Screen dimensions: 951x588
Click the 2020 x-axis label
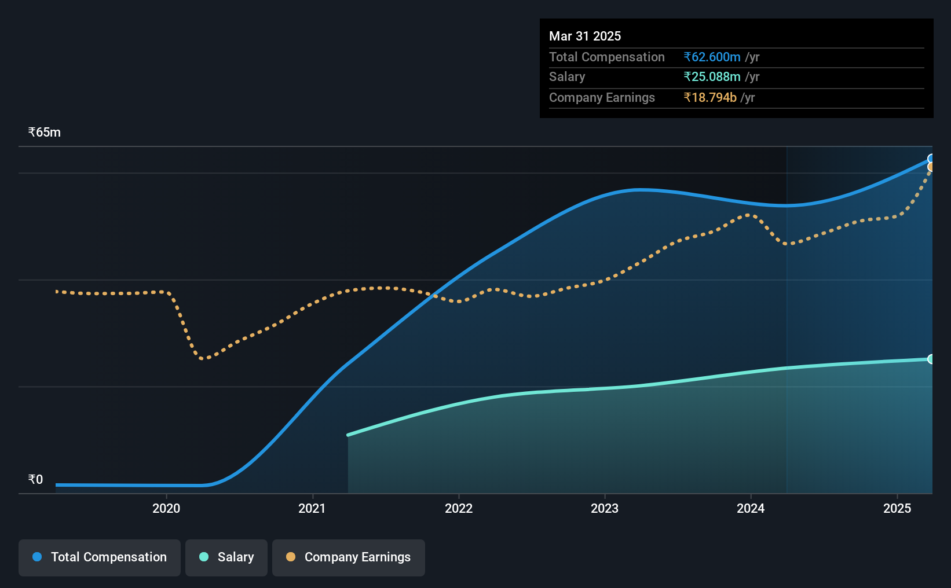pos(166,508)
